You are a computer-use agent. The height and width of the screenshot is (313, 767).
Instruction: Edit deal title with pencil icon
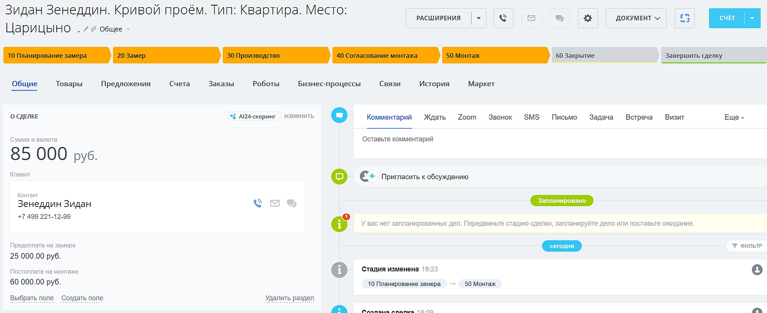pos(86,29)
